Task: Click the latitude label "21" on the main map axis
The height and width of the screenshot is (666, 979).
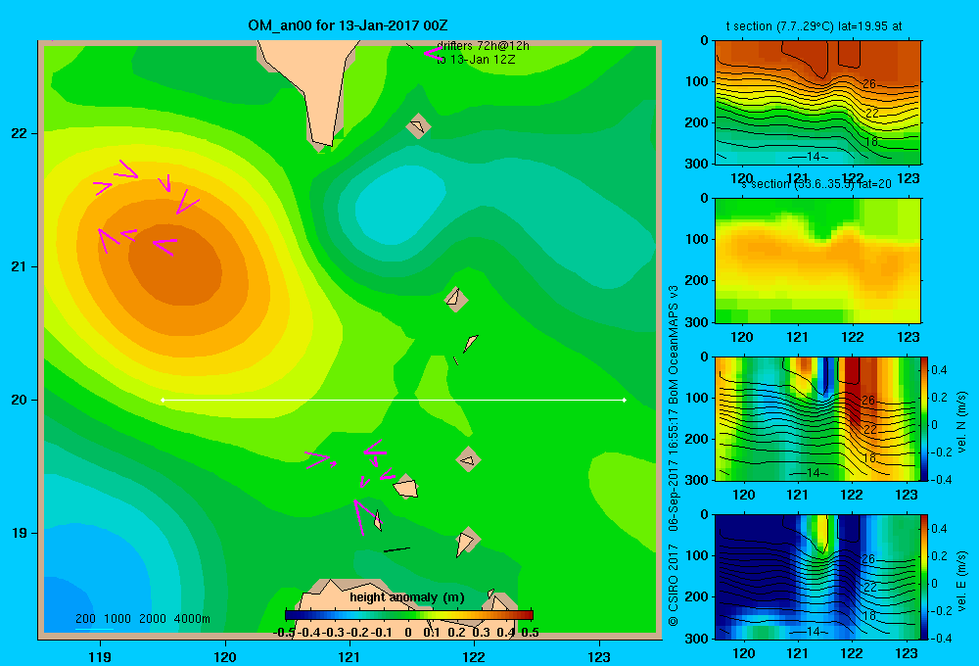Action: click(20, 266)
